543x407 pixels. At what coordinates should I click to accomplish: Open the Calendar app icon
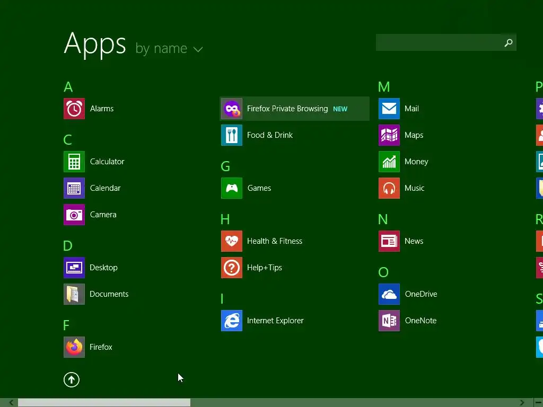pyautogui.click(x=74, y=188)
